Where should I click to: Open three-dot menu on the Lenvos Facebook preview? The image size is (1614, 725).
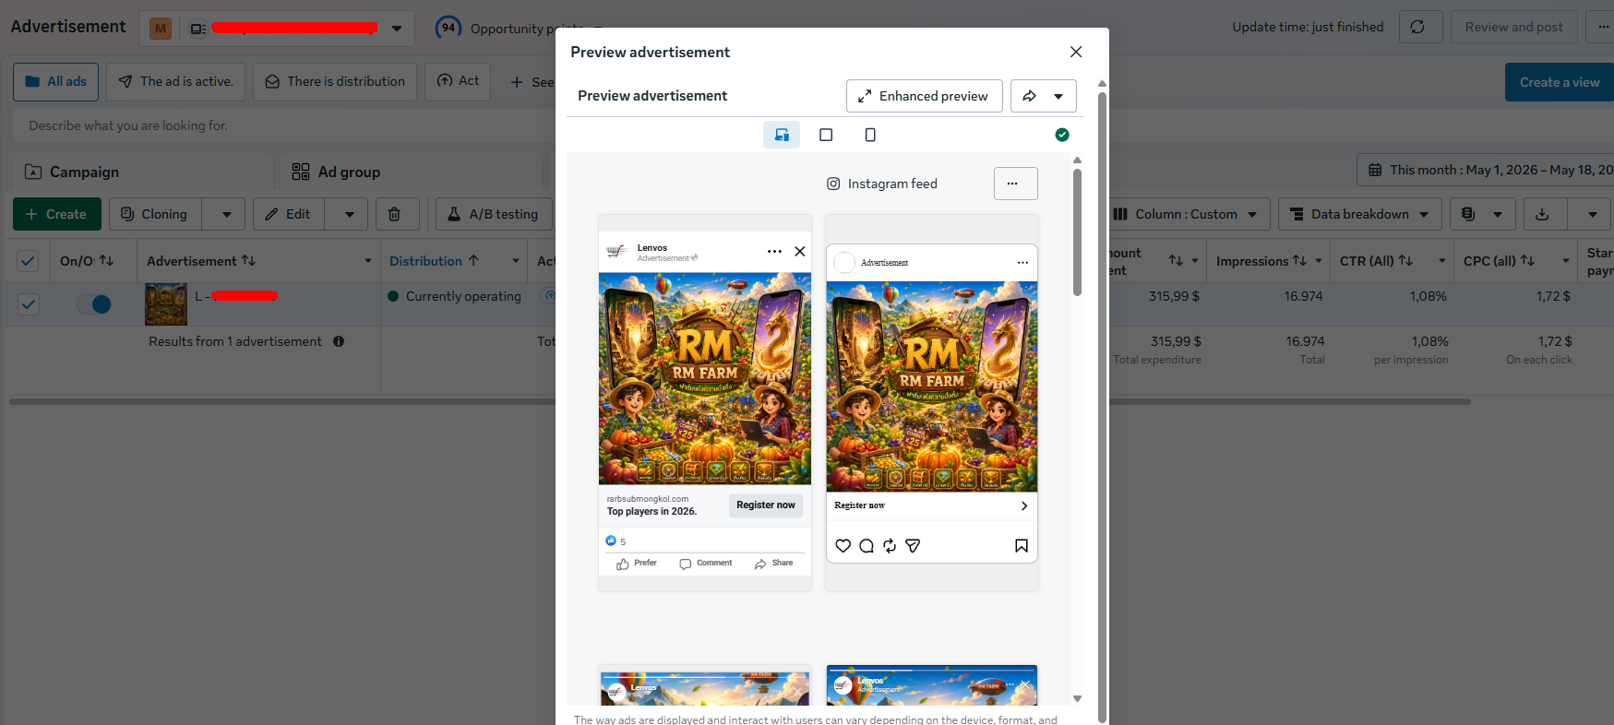[x=774, y=251]
